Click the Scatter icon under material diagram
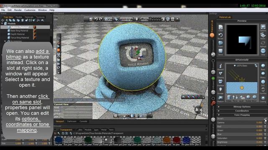268x150 pixels. point(248,97)
